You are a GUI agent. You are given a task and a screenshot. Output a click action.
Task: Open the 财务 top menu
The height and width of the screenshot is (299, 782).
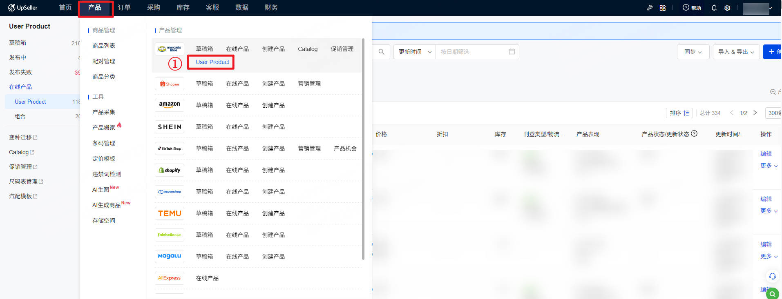point(271,8)
